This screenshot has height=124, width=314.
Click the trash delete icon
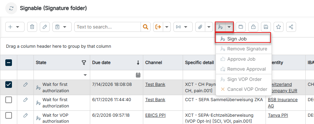coord(32,27)
